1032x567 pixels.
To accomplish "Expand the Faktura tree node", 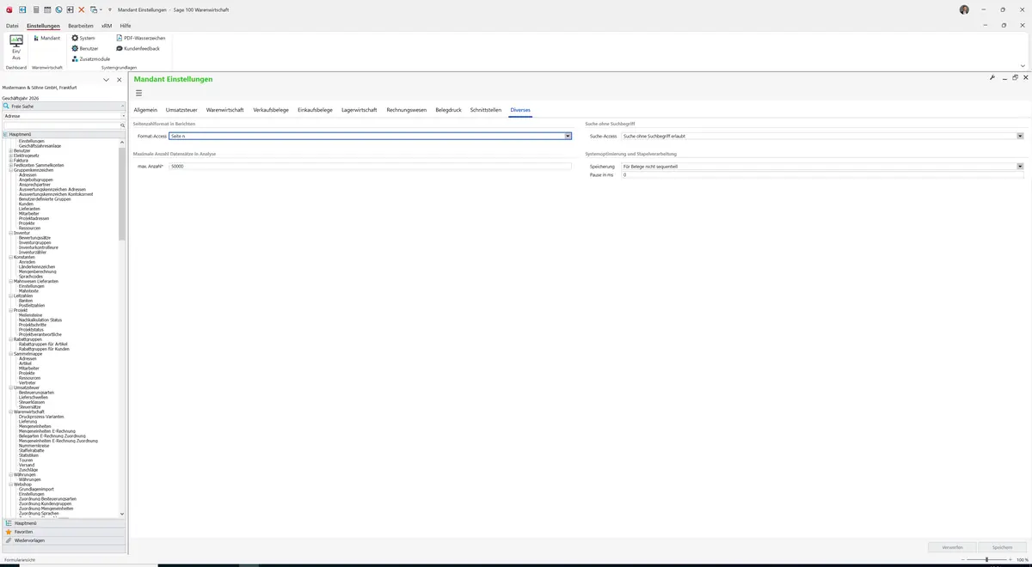I will coord(10,161).
